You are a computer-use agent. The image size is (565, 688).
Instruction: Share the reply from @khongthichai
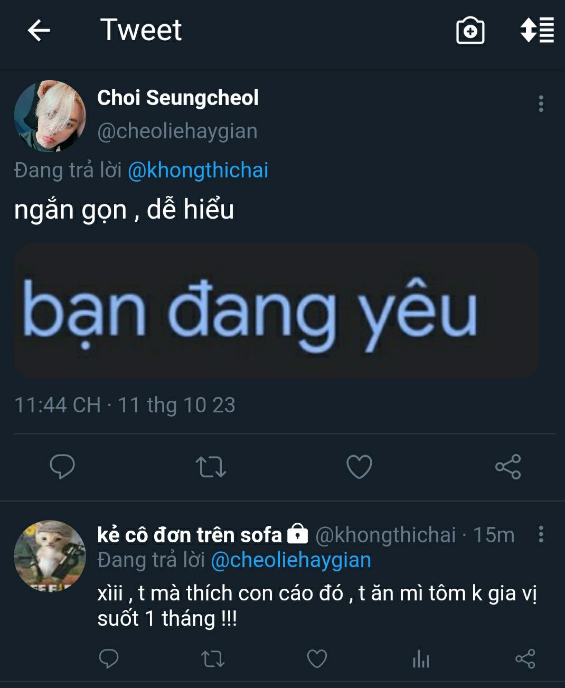coord(525,659)
